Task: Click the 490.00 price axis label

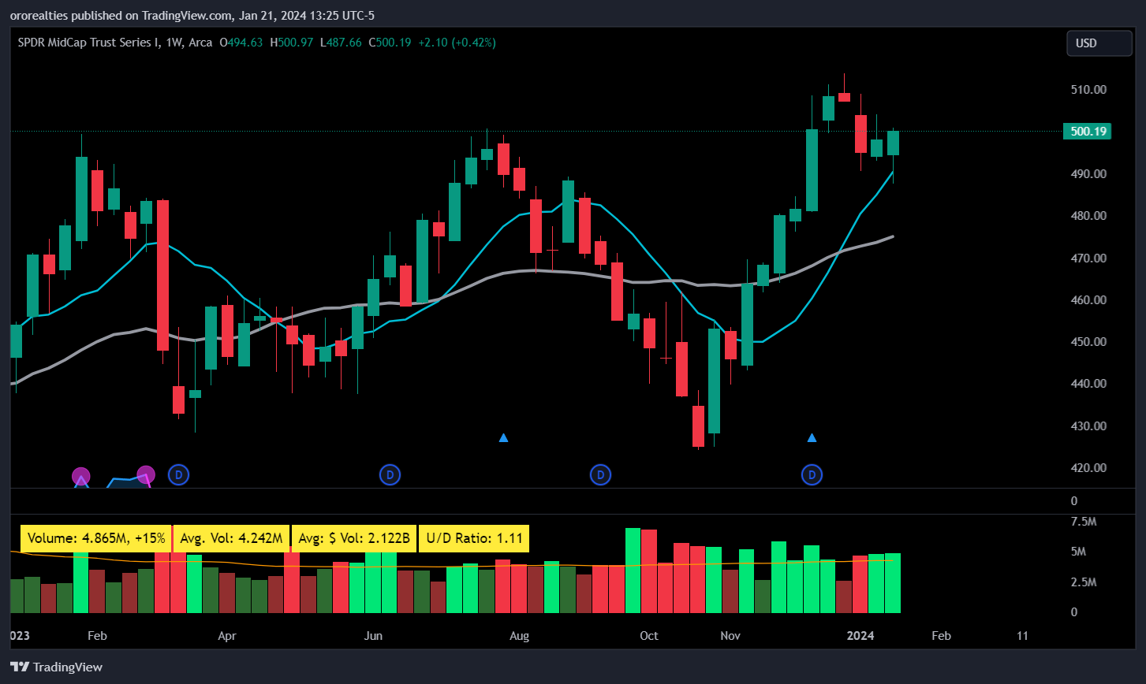Action: pyautogui.click(x=1087, y=173)
